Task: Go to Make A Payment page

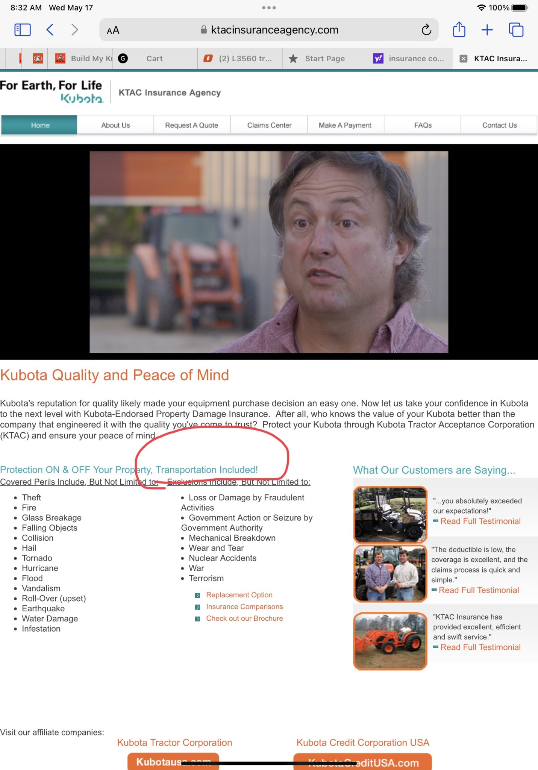Action: point(345,125)
